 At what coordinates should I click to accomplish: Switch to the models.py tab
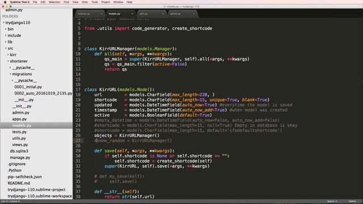click(x=120, y=14)
